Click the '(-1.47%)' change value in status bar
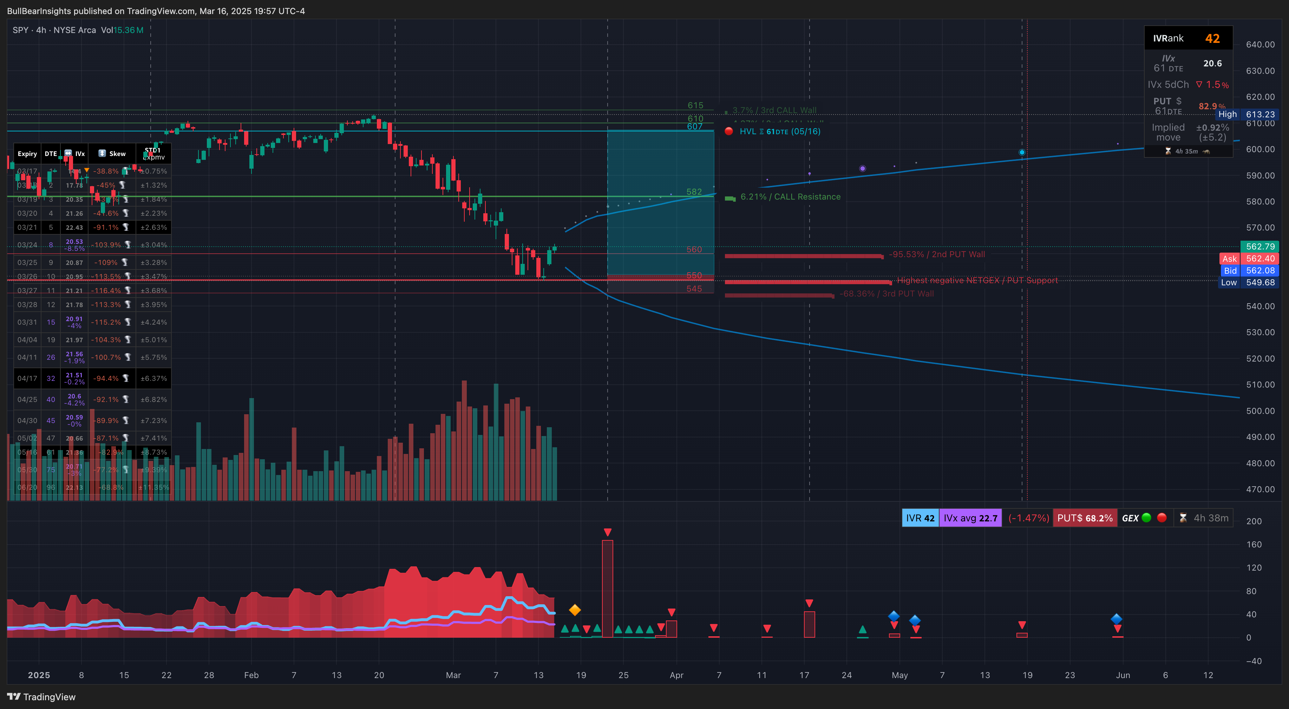The height and width of the screenshot is (709, 1289). coord(1028,518)
